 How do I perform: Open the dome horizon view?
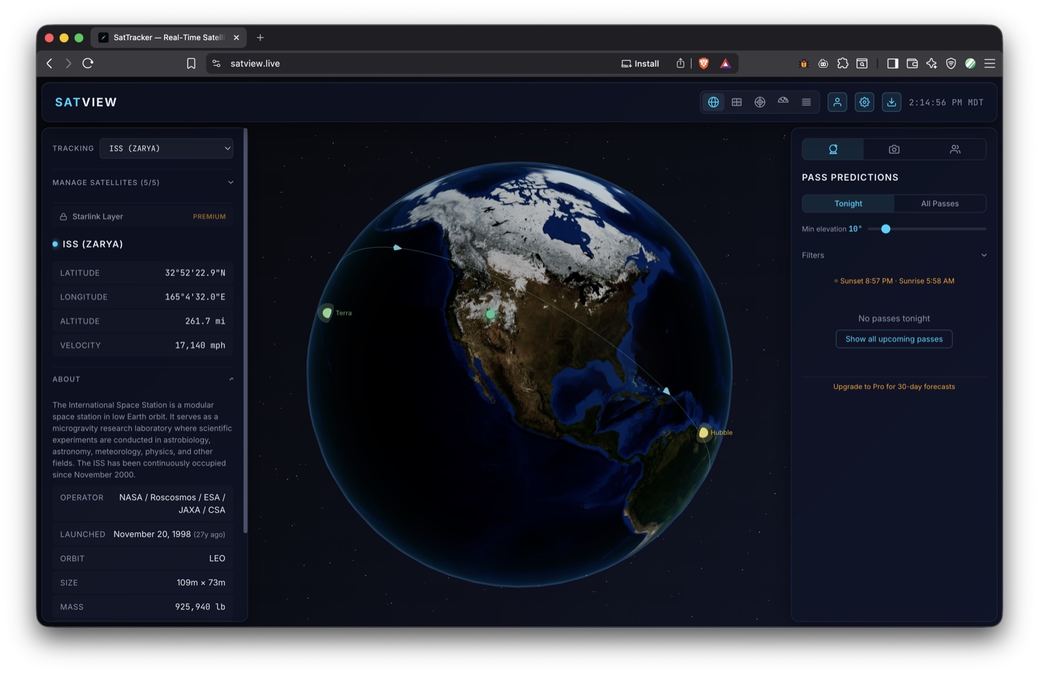783,102
